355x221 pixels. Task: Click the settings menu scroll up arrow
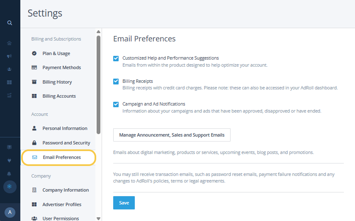click(98, 31)
